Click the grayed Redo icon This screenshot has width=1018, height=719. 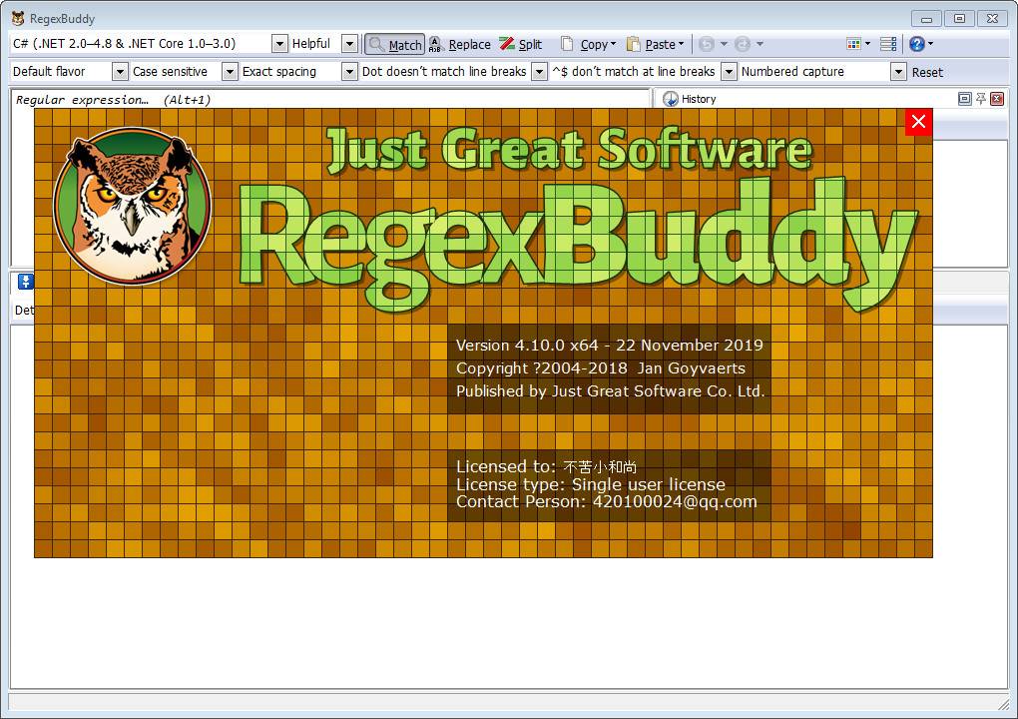click(x=743, y=44)
